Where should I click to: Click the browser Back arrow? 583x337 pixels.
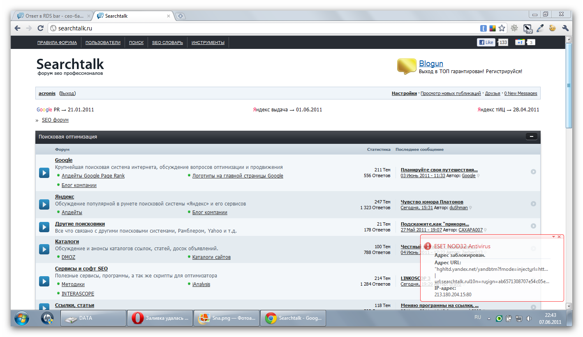click(x=17, y=28)
